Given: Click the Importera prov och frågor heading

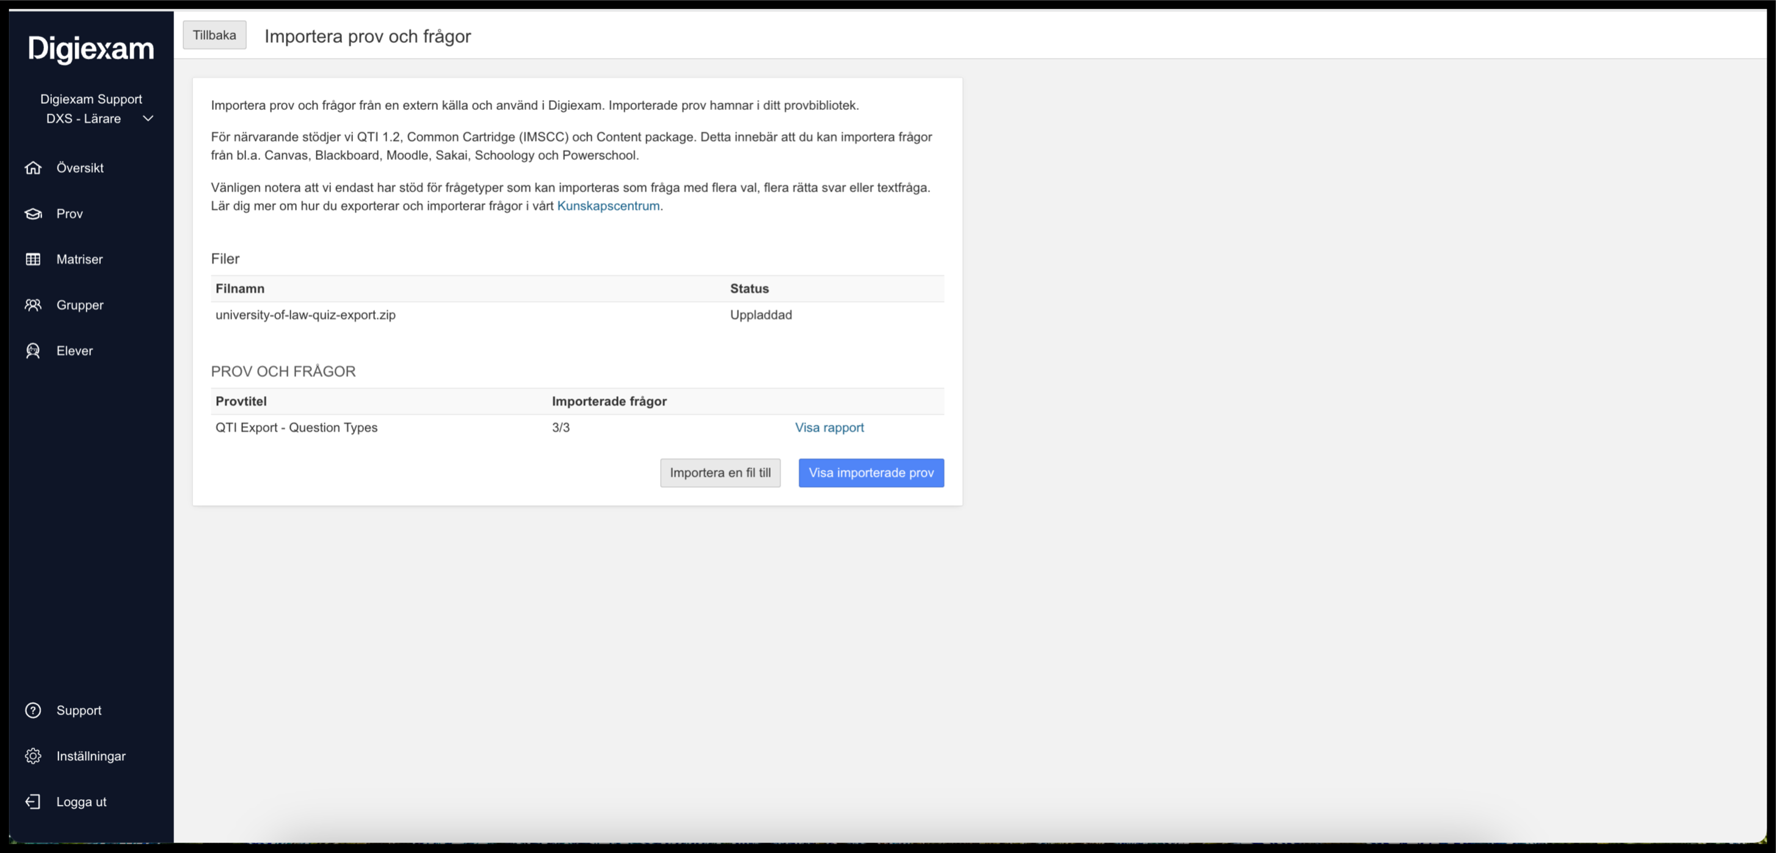Looking at the screenshot, I should coord(368,36).
